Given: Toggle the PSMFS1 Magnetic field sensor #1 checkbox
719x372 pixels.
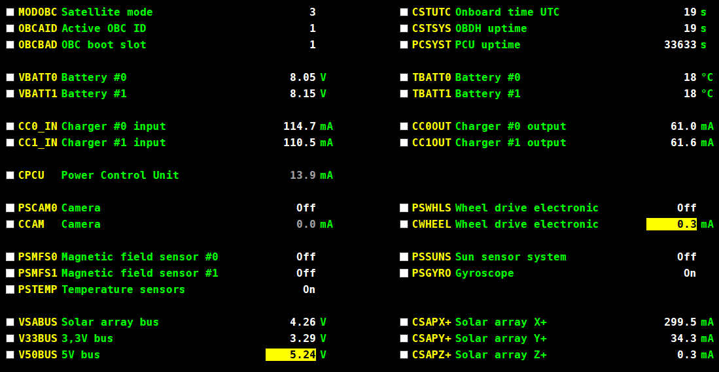Looking at the screenshot, I should coord(10,273).
